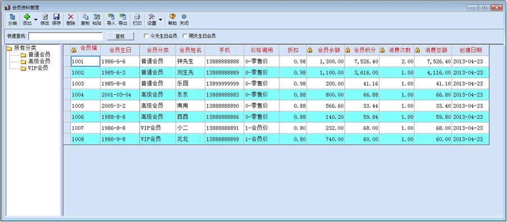This screenshot has height=222, width=507.
Task: Click the 导出 export toolbar icon
Action: tap(123, 20)
